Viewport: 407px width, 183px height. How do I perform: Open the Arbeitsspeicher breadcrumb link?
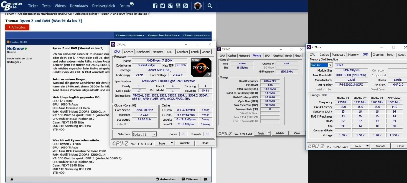pyautogui.click(x=87, y=14)
